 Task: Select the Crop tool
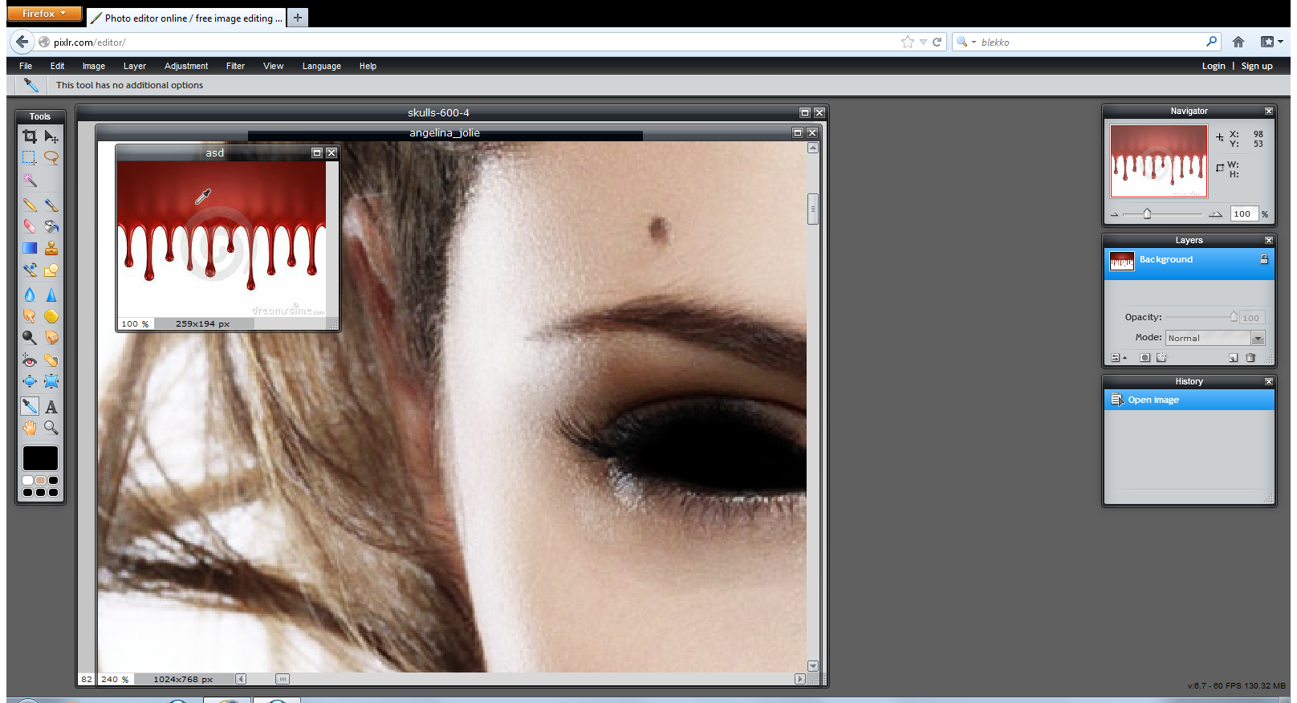click(x=30, y=136)
